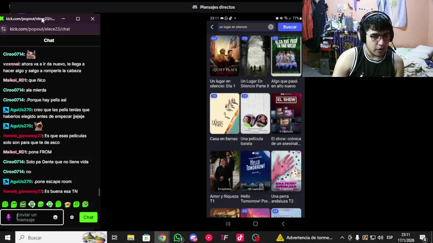Open the volume icon in system tray
Screen dimensions: 433x243
coord(381,238)
